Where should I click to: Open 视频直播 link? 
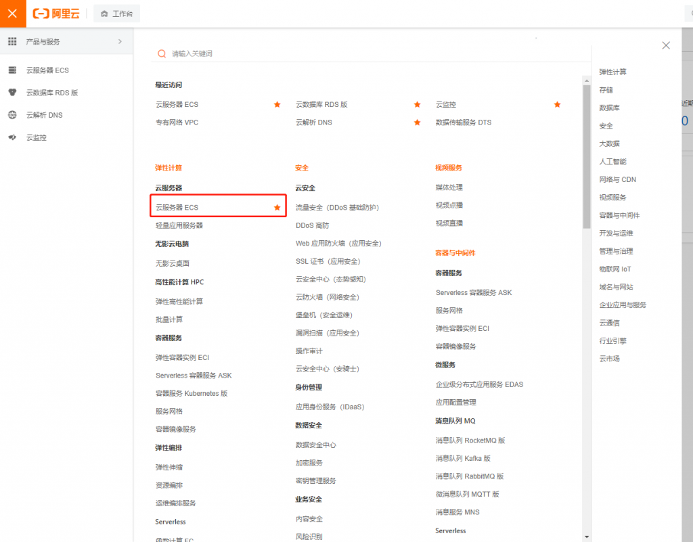click(x=449, y=223)
